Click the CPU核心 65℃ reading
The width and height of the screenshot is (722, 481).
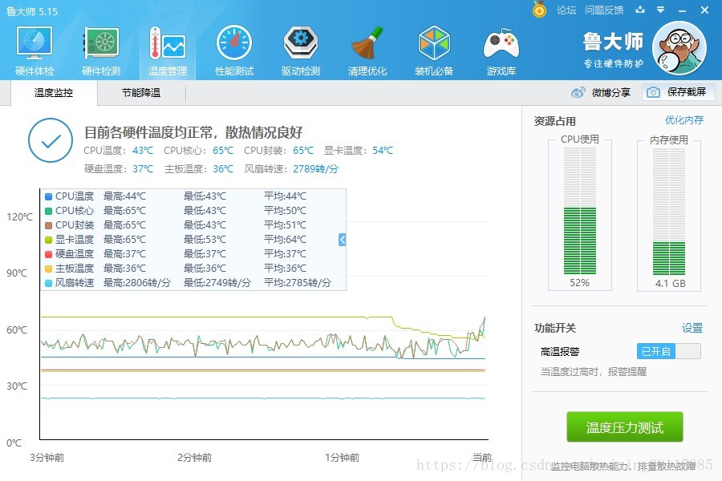click(x=223, y=151)
